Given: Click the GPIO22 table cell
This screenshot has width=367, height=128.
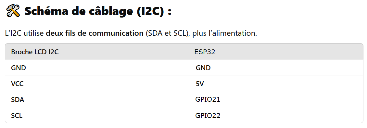Looking at the screenshot, I should click(x=276, y=115).
